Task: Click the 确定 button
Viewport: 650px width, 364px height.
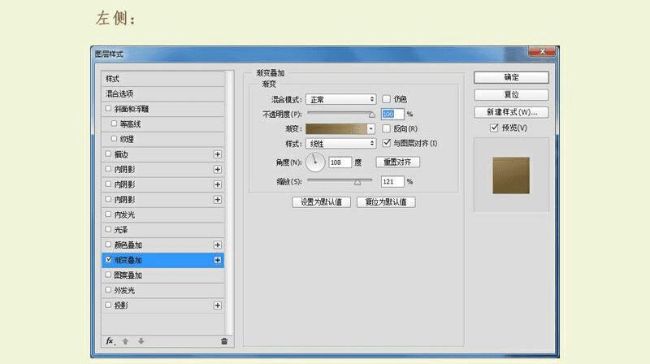Action: pyautogui.click(x=511, y=77)
